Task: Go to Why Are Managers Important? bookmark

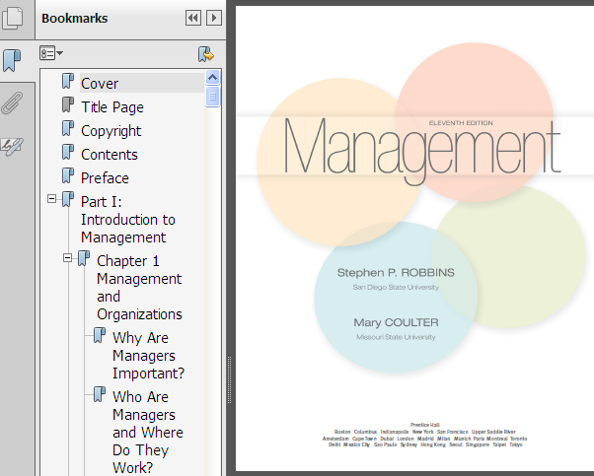Action: 148,356
